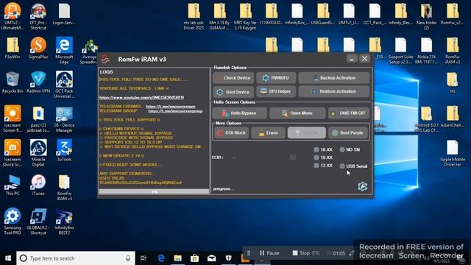Click the FAKE FMI OFF button
Image resolution: width=471 pixels, height=265 pixels.
pyautogui.click(x=348, y=113)
